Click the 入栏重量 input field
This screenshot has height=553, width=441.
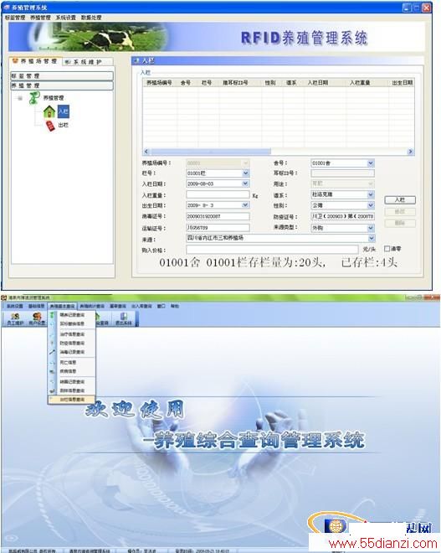(218, 194)
